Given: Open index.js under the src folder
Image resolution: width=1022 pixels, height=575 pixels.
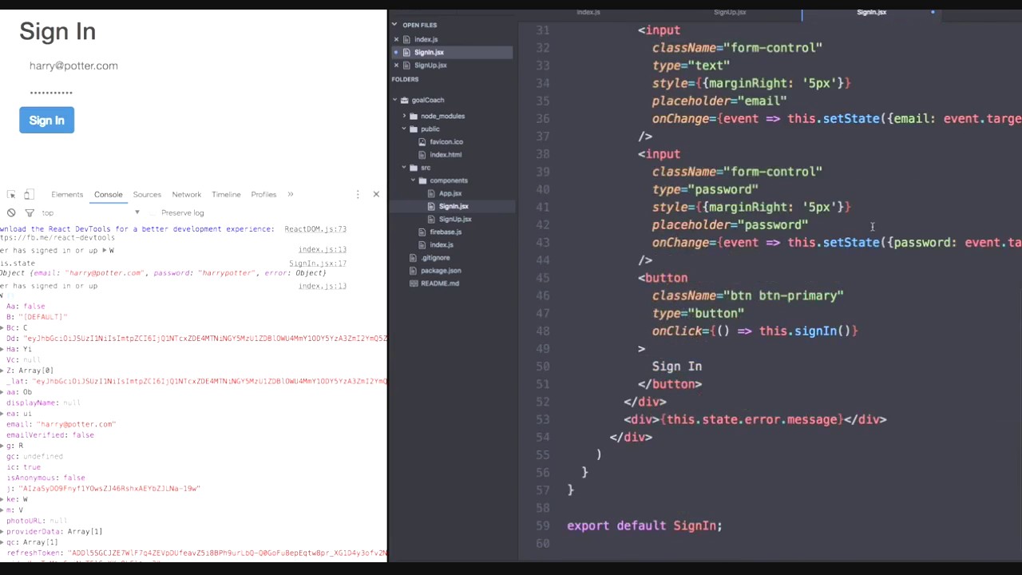Looking at the screenshot, I should pos(442,244).
